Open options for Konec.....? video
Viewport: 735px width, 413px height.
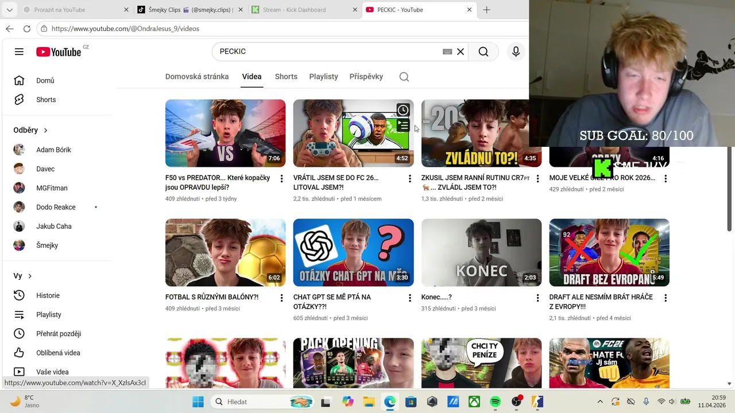[537, 298]
